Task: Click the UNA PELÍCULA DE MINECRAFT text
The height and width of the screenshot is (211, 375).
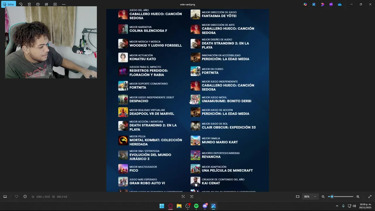Action: click(227, 171)
